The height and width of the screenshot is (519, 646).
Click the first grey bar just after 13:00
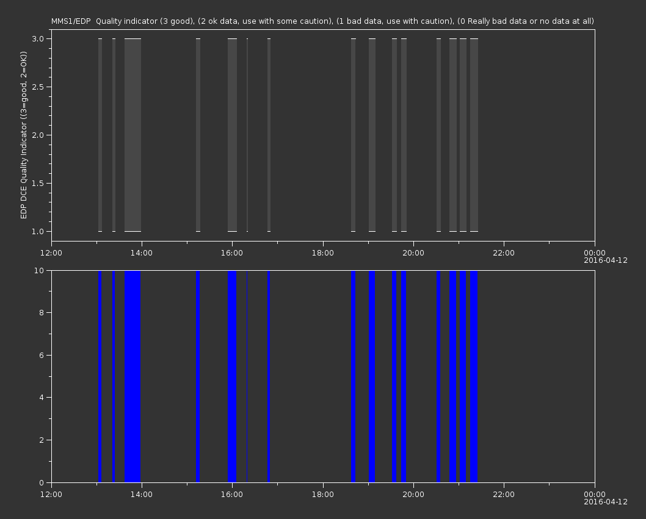coord(100,135)
